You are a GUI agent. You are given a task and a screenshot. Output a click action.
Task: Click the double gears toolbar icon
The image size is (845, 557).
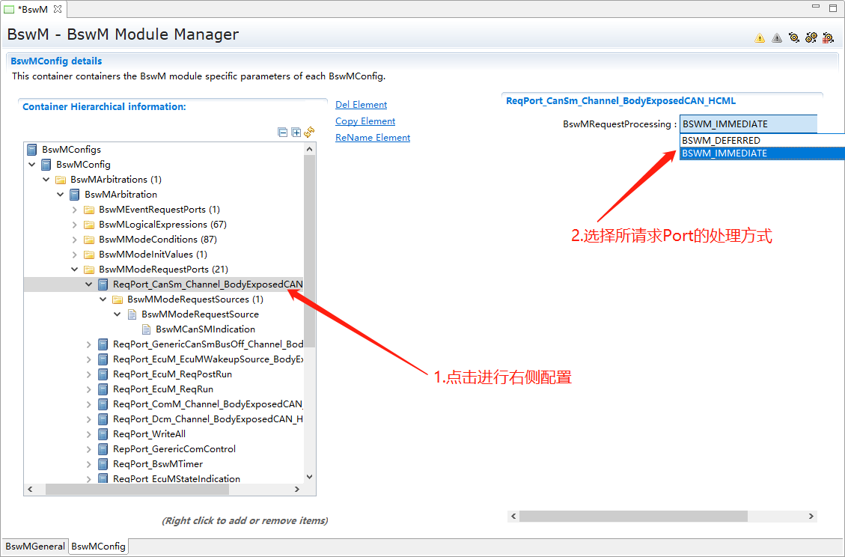coord(811,37)
